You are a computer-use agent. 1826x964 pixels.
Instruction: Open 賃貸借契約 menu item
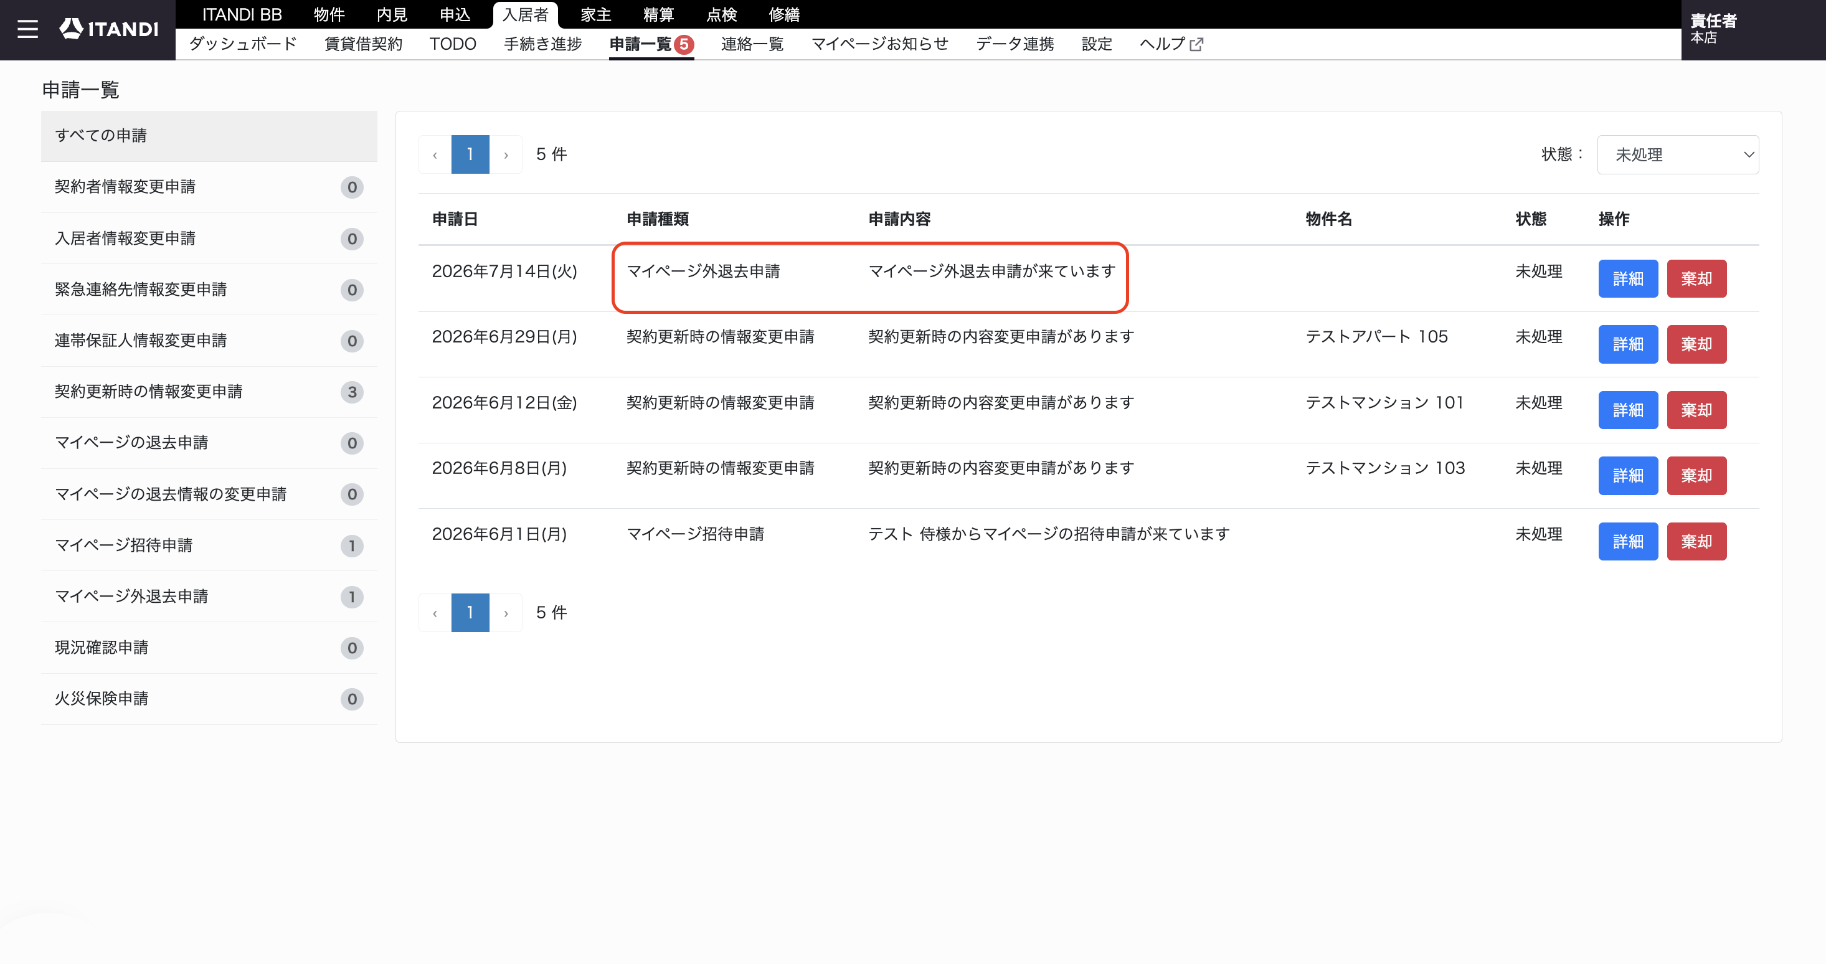click(363, 44)
